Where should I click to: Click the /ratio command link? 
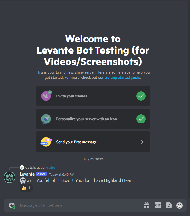tap(50, 167)
